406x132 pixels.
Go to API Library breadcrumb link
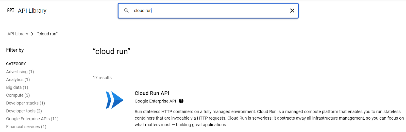[x=18, y=34]
